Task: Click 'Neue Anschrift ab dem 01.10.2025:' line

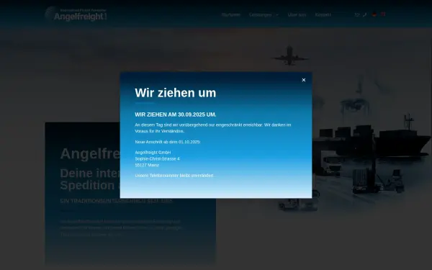Action: pos(168,142)
